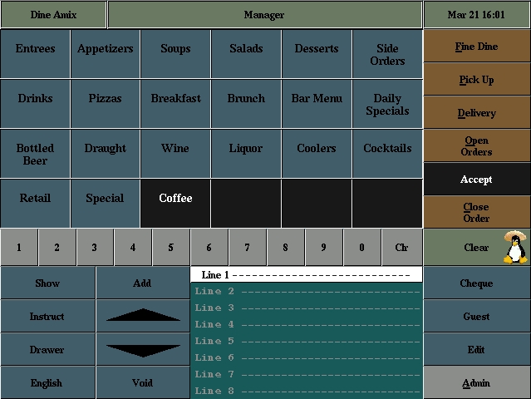Void the selected item
Viewport: 531px width, 399px height.
coord(143,382)
